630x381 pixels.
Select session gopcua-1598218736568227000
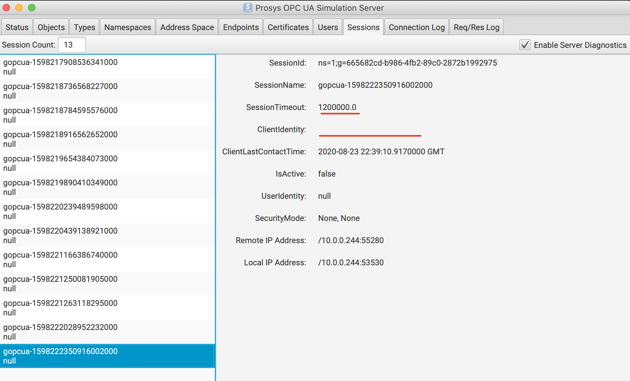tap(60, 91)
